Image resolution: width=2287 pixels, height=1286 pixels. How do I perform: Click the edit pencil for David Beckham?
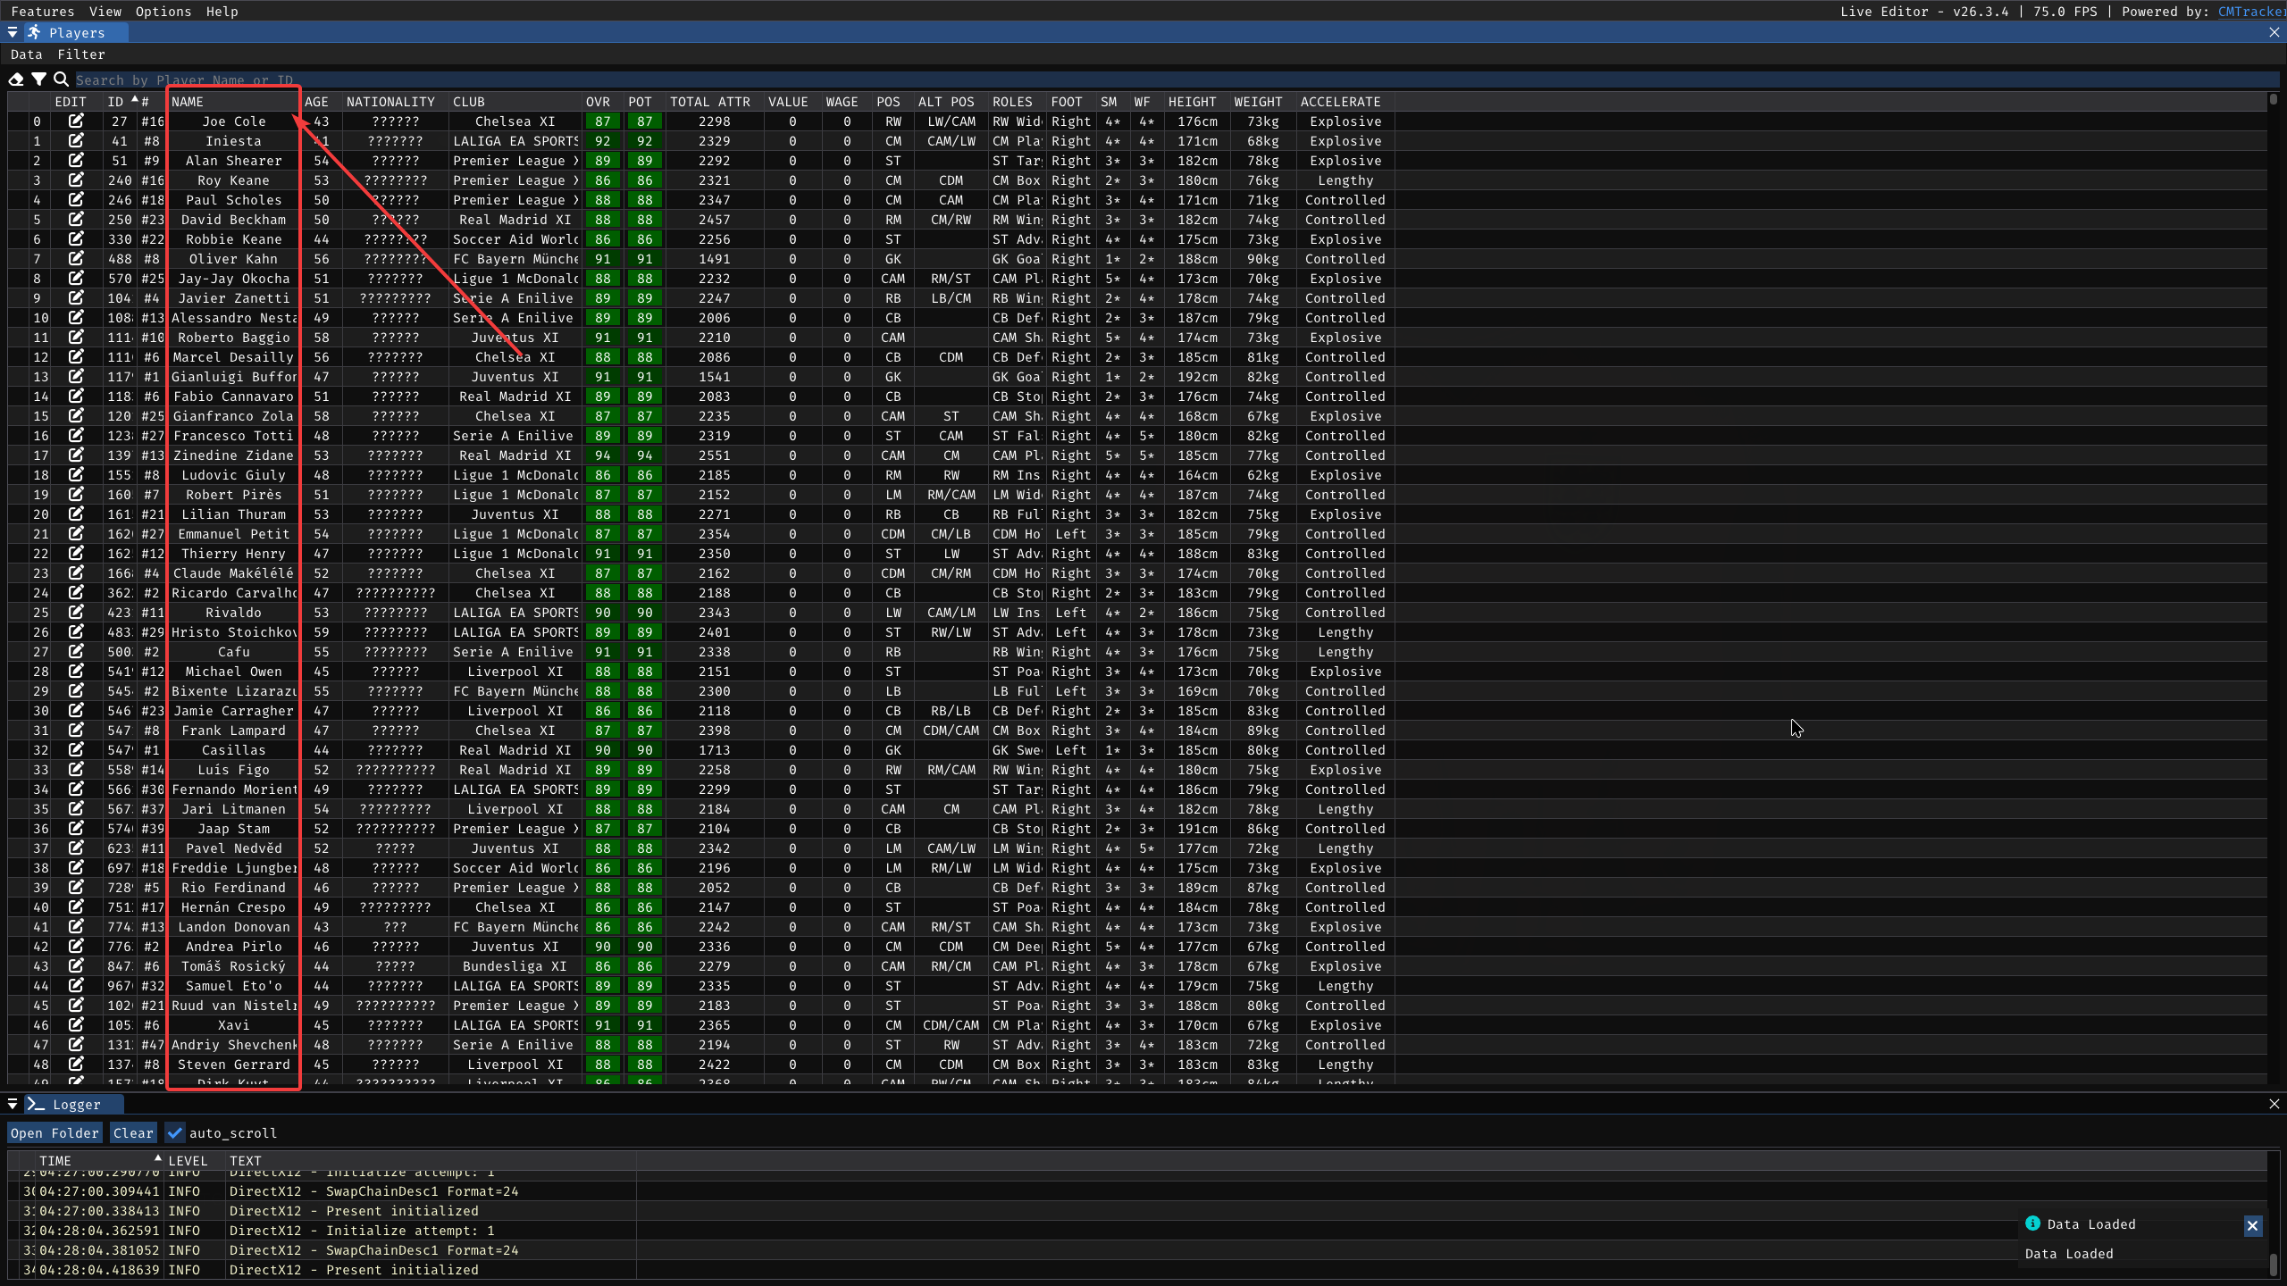(x=76, y=219)
